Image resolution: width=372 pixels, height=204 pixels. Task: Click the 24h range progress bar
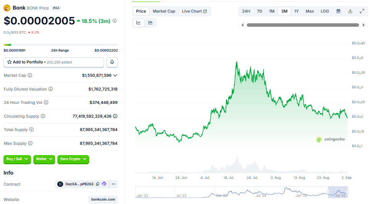click(61, 45)
